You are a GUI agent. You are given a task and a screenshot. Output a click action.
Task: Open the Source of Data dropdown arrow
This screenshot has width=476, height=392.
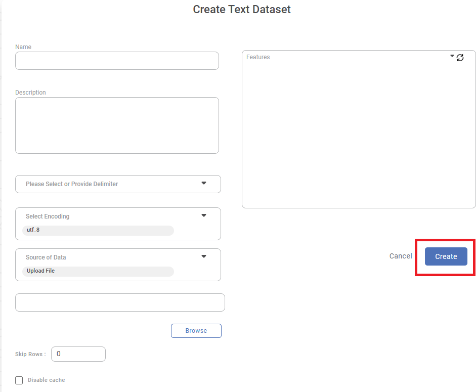point(204,256)
